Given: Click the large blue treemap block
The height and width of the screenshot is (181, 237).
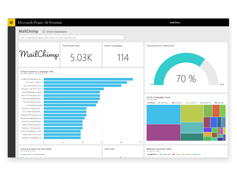Looking at the screenshot, I should pyautogui.click(x=163, y=114).
